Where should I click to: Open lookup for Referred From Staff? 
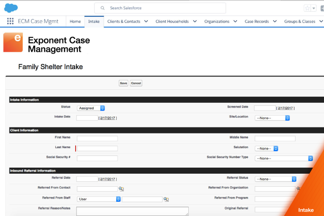tap(166, 199)
